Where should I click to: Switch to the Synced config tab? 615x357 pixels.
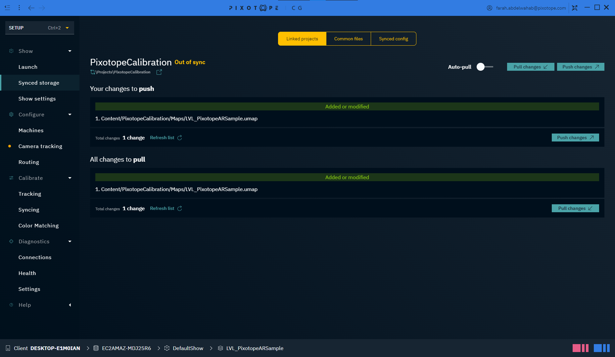tap(394, 39)
